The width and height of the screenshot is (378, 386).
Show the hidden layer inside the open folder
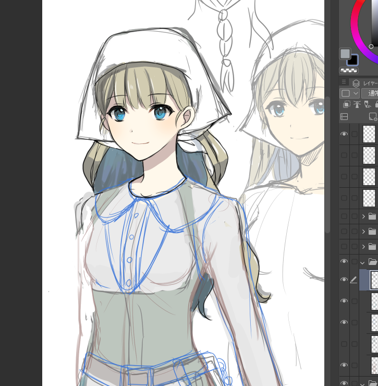pyautogui.click(x=344, y=344)
